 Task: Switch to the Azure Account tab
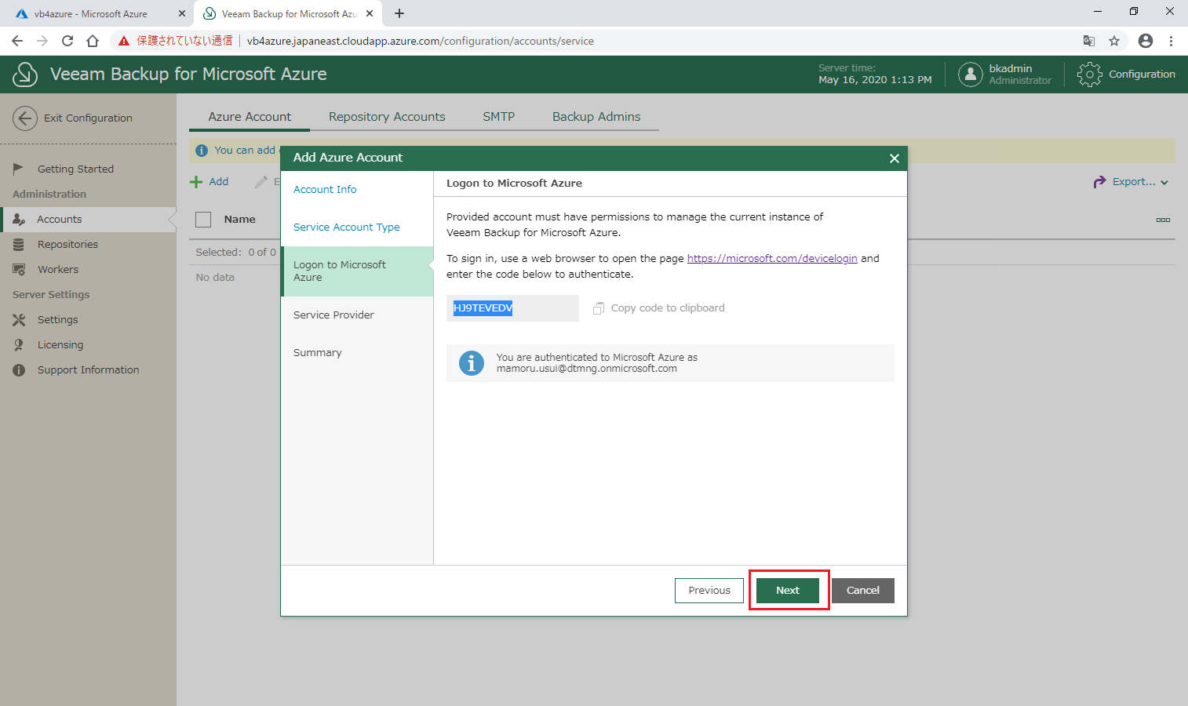(x=250, y=116)
